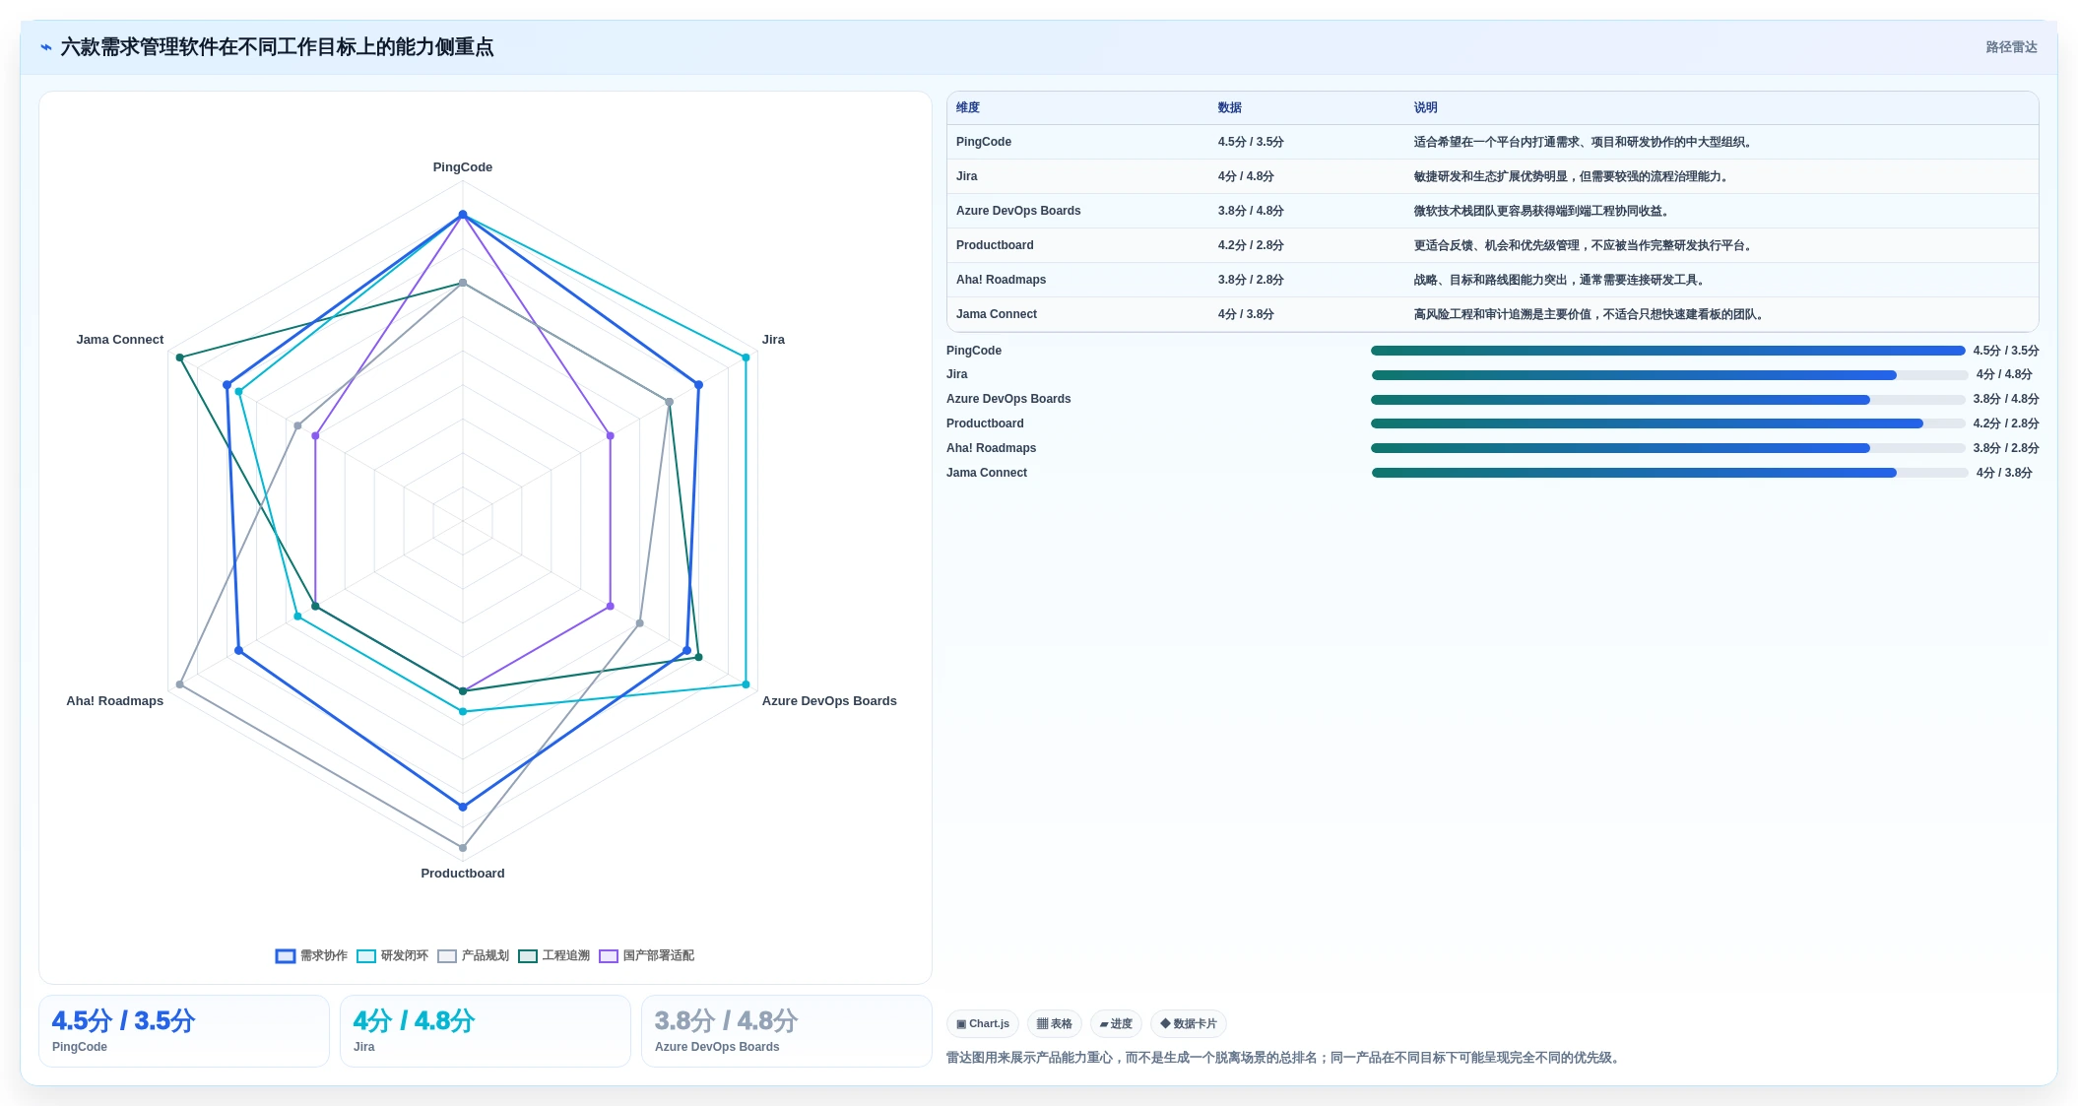This screenshot has height=1106, width=2078.
Task: Click the description starting with 战略、目标和路线图
Action: 1562,280
